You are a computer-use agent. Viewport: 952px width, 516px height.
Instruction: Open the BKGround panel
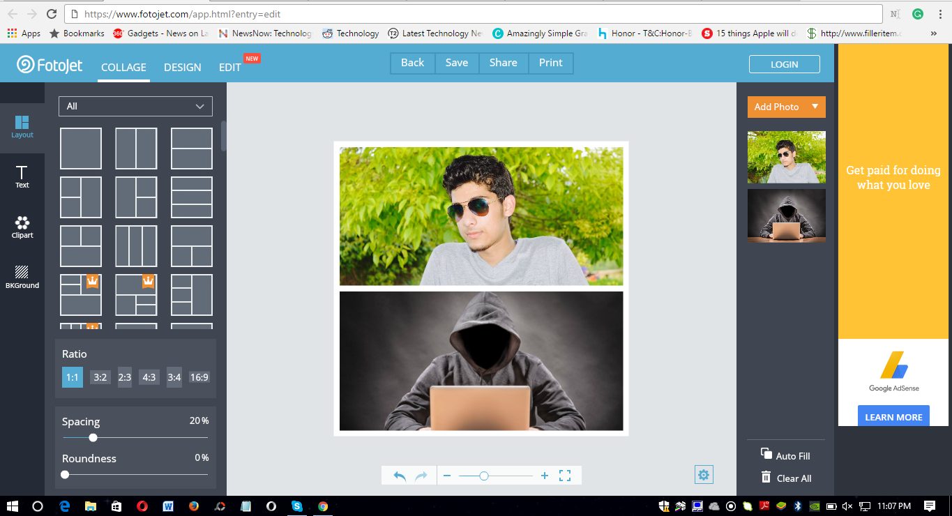click(x=22, y=277)
